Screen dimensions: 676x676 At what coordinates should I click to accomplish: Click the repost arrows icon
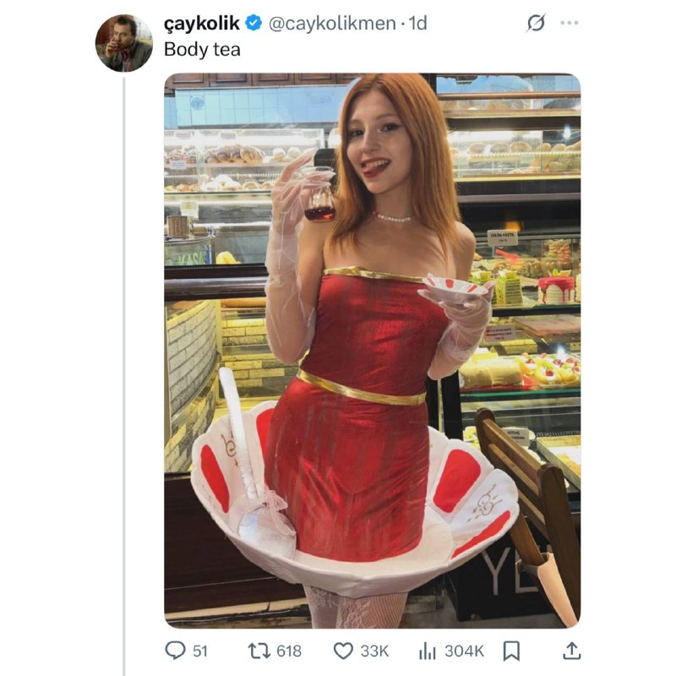click(259, 651)
